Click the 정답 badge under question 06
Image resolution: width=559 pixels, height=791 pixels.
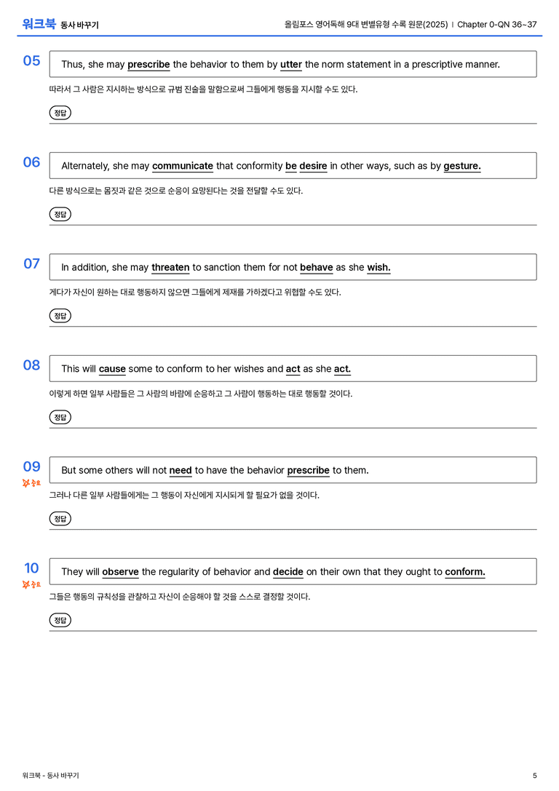coord(60,214)
